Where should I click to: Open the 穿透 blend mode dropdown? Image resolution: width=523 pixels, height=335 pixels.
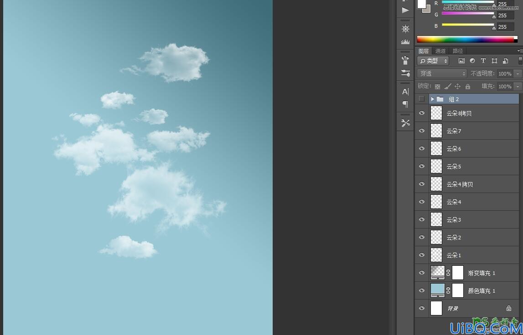(x=442, y=73)
